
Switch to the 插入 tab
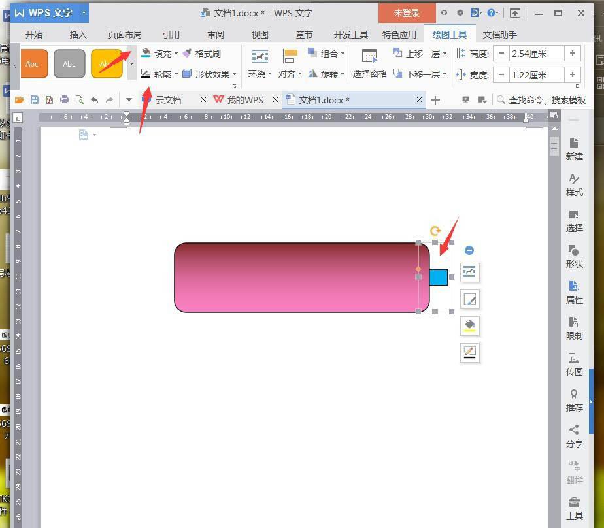point(78,35)
